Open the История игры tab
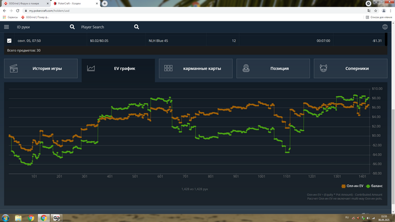The height and width of the screenshot is (222, 395). pos(41,68)
